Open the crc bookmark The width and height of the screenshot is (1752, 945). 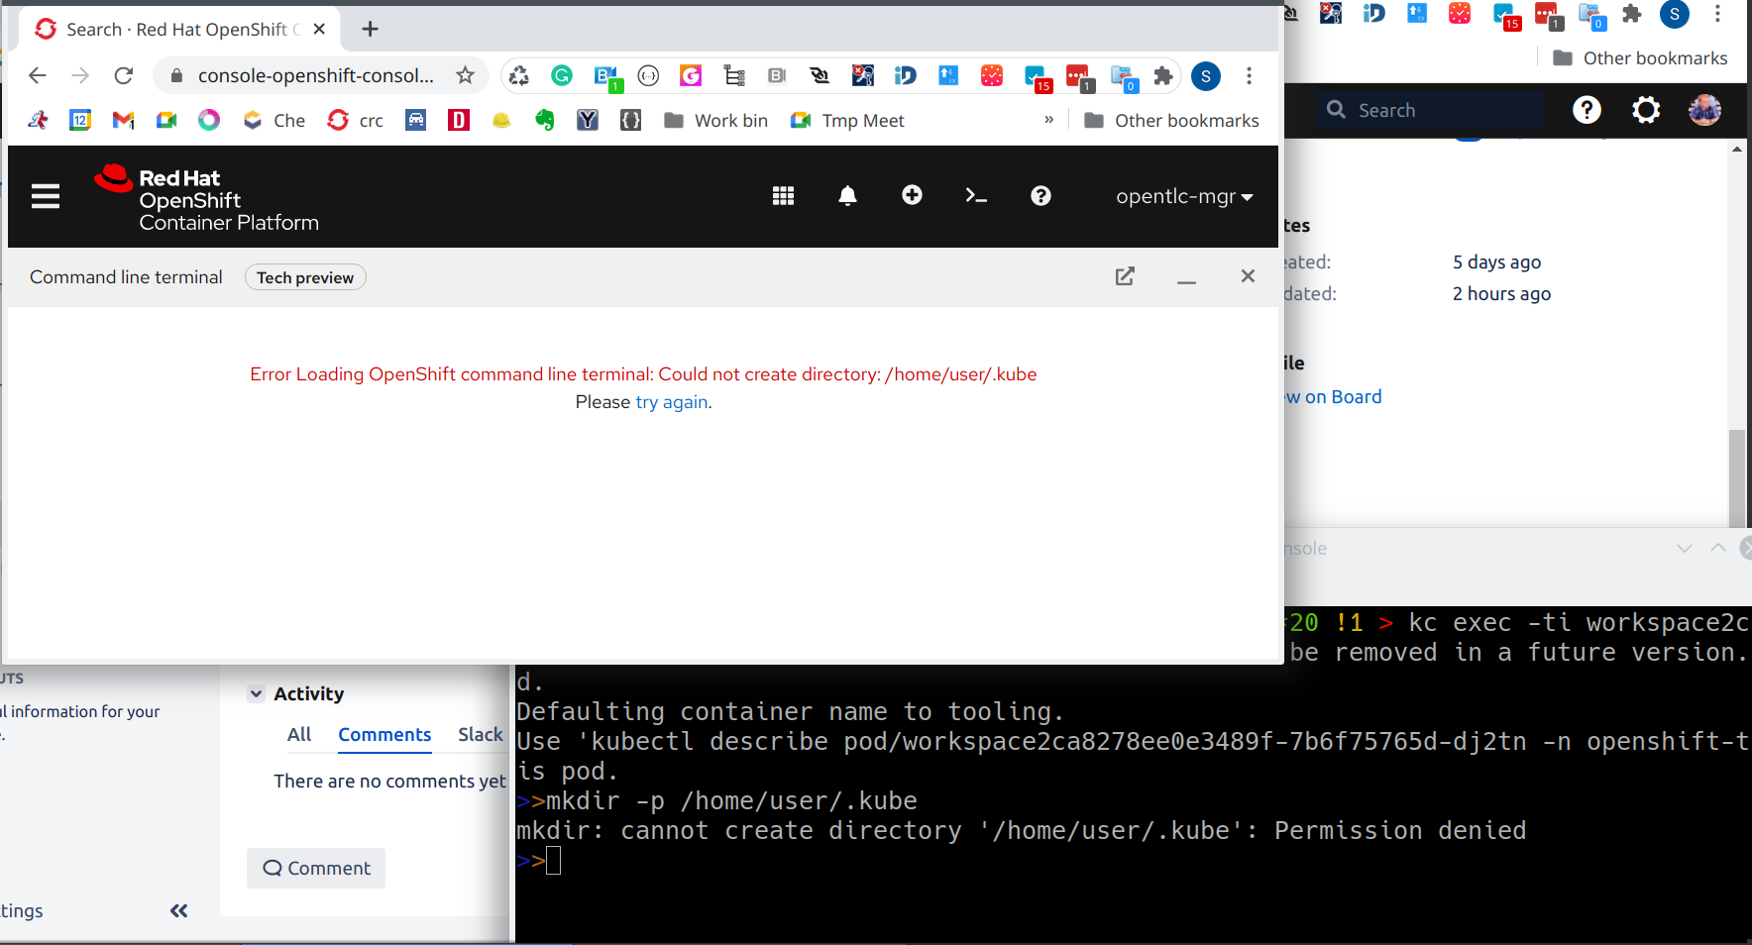(356, 120)
